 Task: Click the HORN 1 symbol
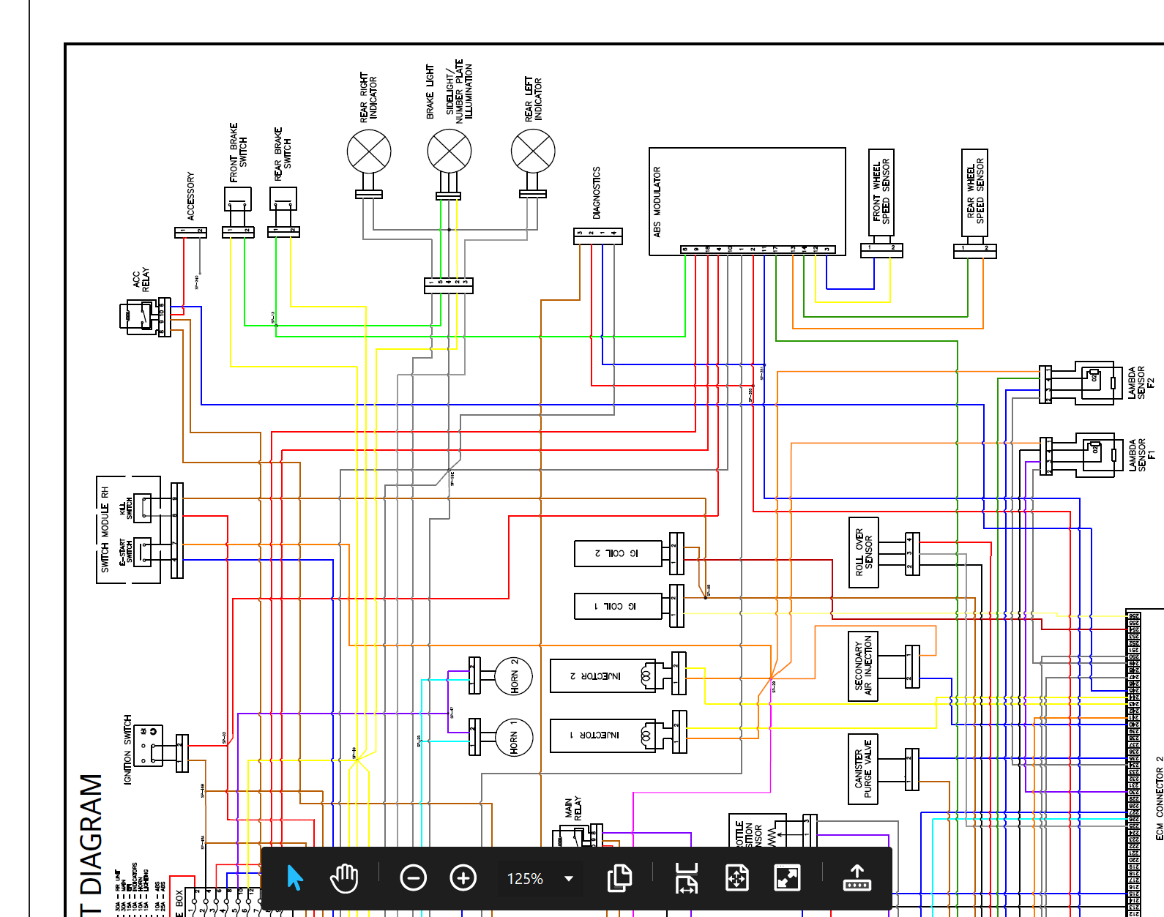tap(513, 737)
